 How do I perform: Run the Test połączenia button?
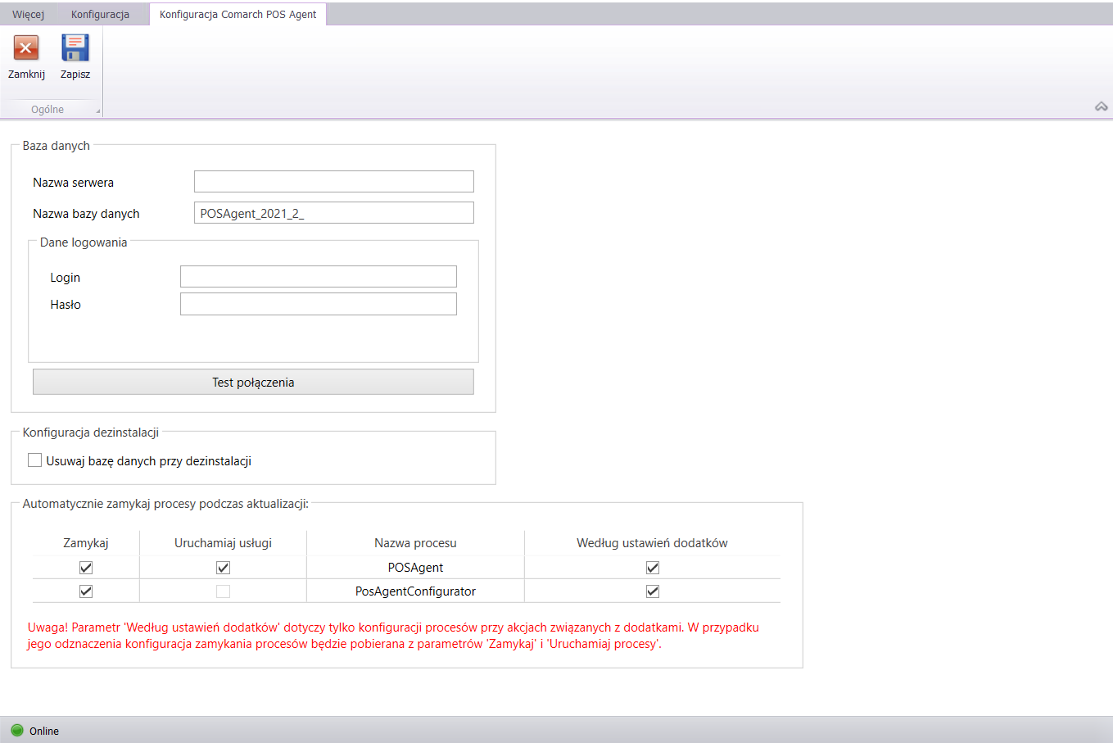click(x=253, y=382)
